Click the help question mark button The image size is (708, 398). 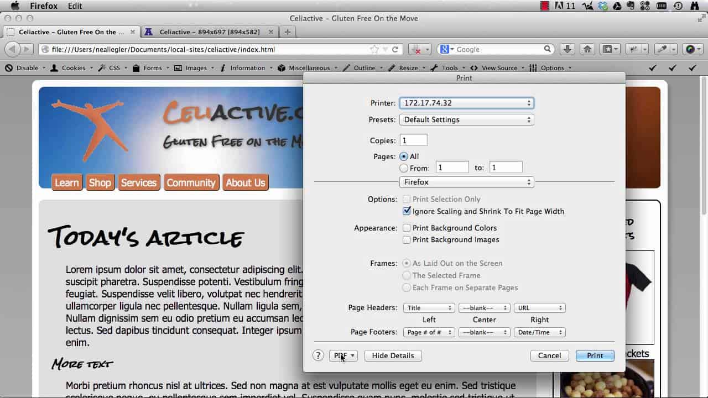318,355
